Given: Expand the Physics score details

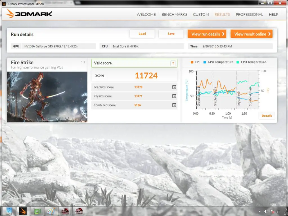Looking at the screenshot, I should 174,96.
